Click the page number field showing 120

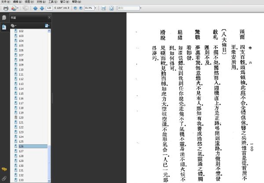coord(49,8)
